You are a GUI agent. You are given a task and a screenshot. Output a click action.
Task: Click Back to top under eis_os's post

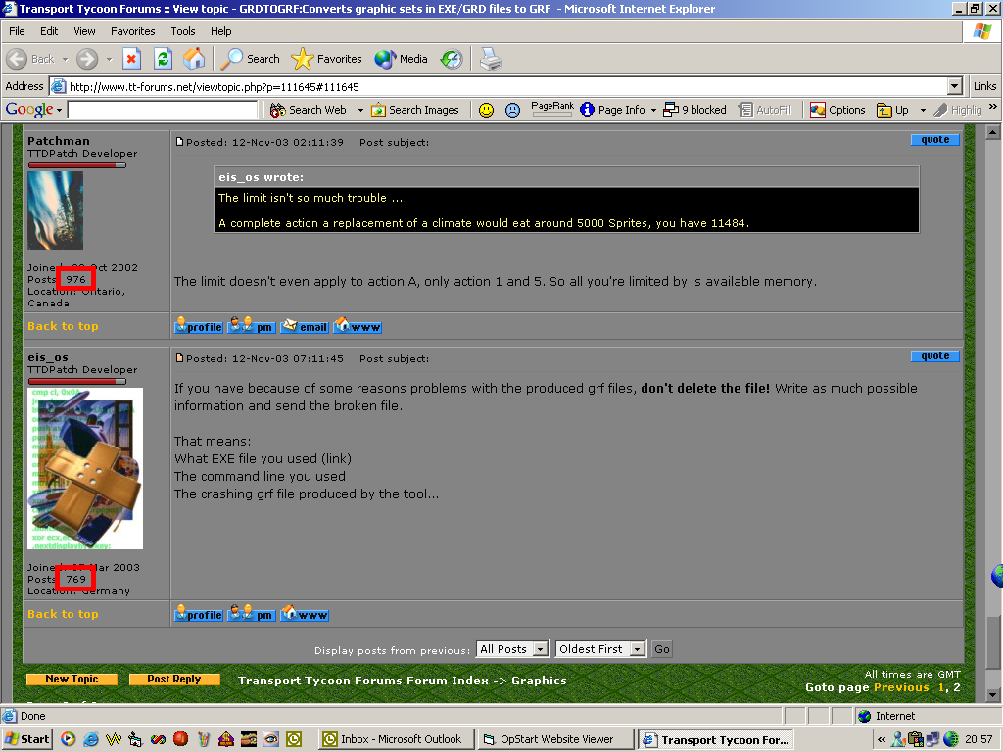[63, 614]
